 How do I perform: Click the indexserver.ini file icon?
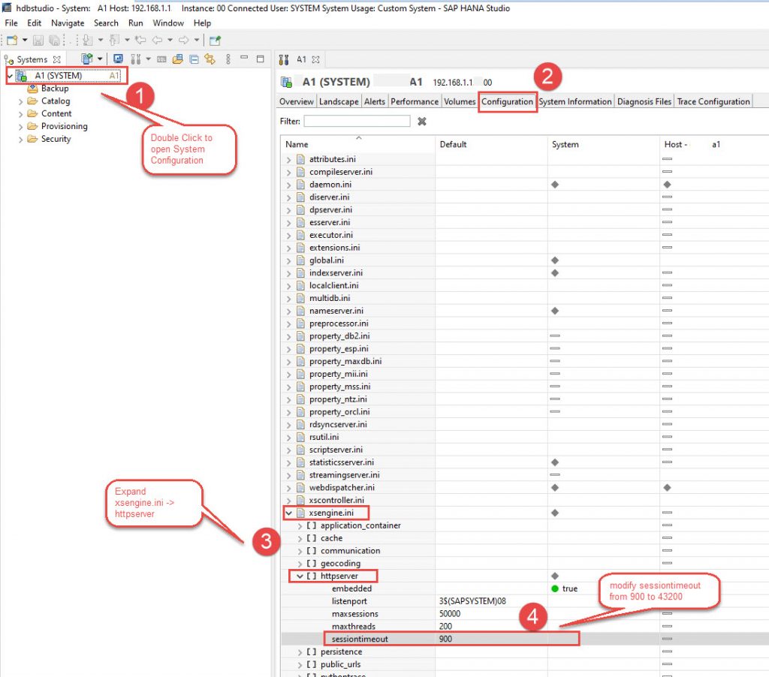tap(300, 273)
